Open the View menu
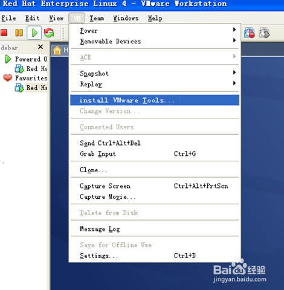Image resolution: width=284 pixels, height=290 pixels. 56,18
